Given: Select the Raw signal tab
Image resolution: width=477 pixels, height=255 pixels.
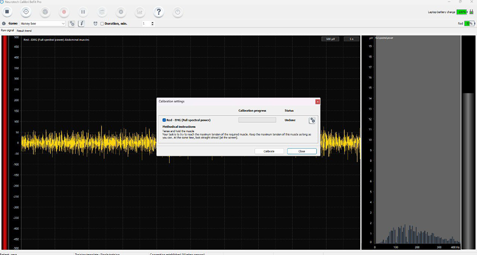Looking at the screenshot, I should coord(7,31).
